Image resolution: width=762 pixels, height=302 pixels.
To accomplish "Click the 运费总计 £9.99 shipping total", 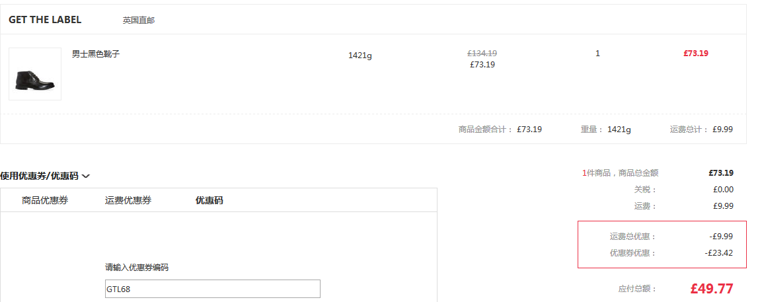I will pyautogui.click(x=722, y=130).
